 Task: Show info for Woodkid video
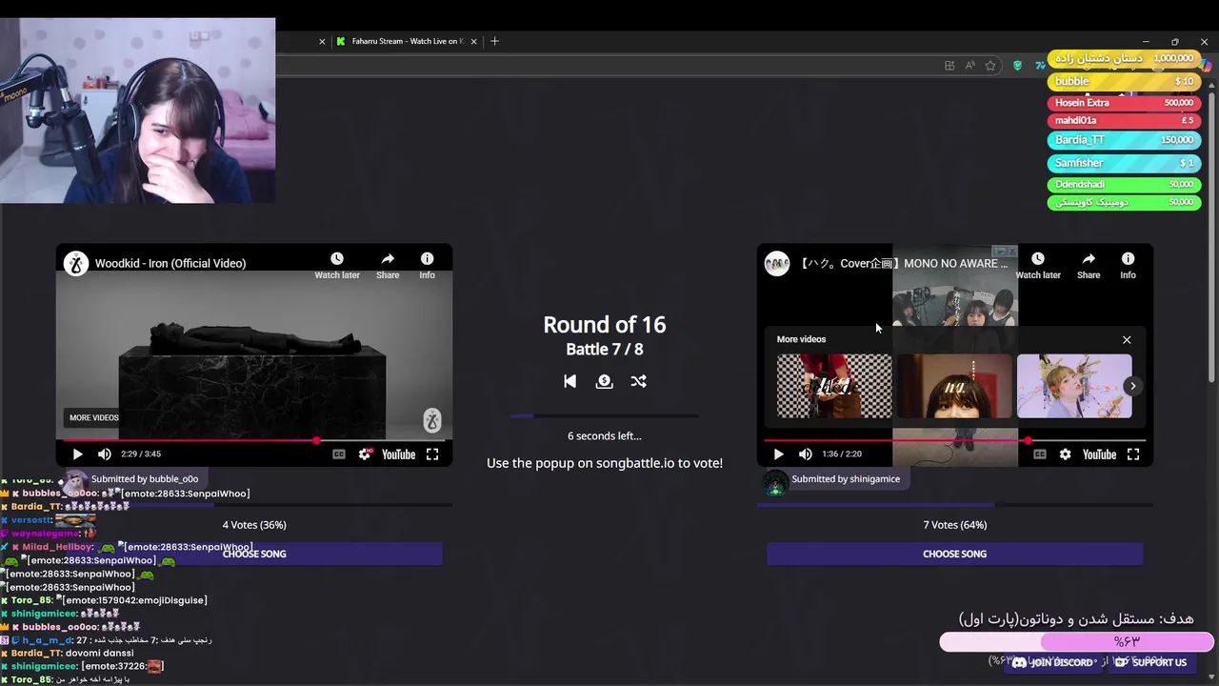tap(427, 266)
